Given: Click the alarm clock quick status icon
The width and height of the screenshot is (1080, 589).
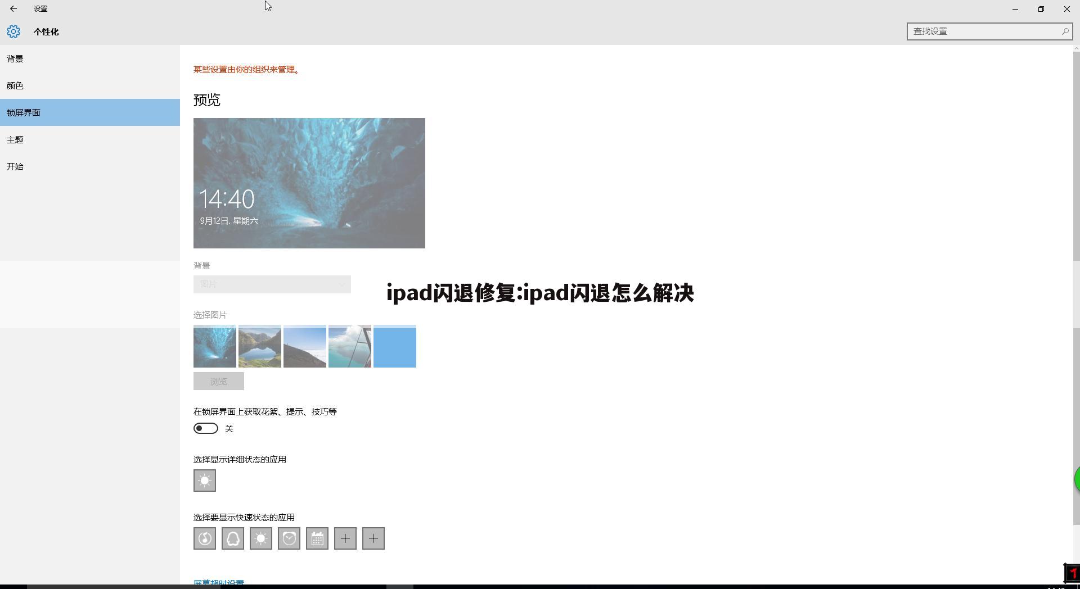Looking at the screenshot, I should pyautogui.click(x=289, y=538).
